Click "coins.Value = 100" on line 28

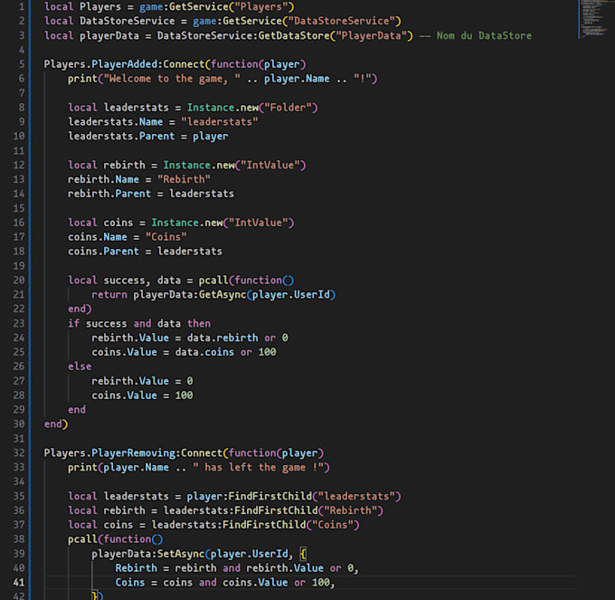click(x=142, y=395)
